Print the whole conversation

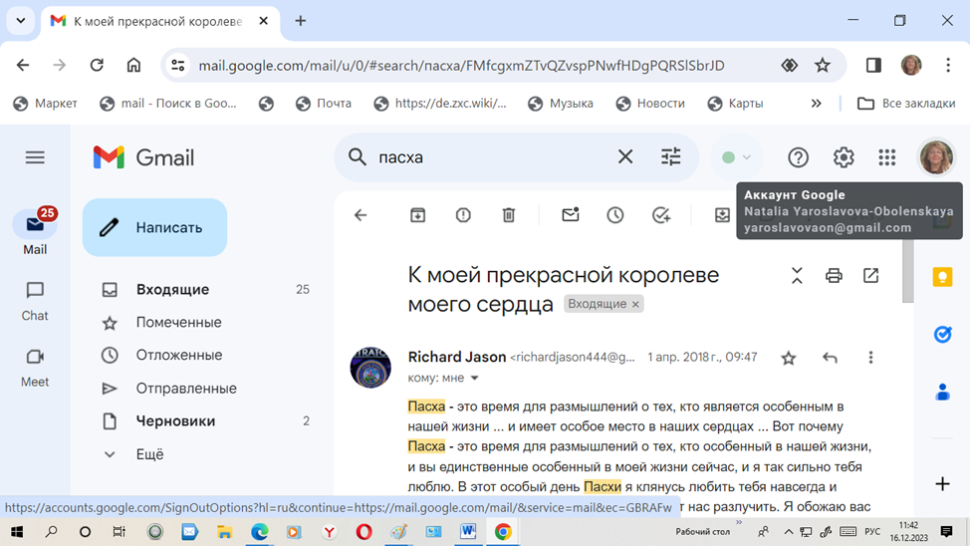tap(834, 275)
